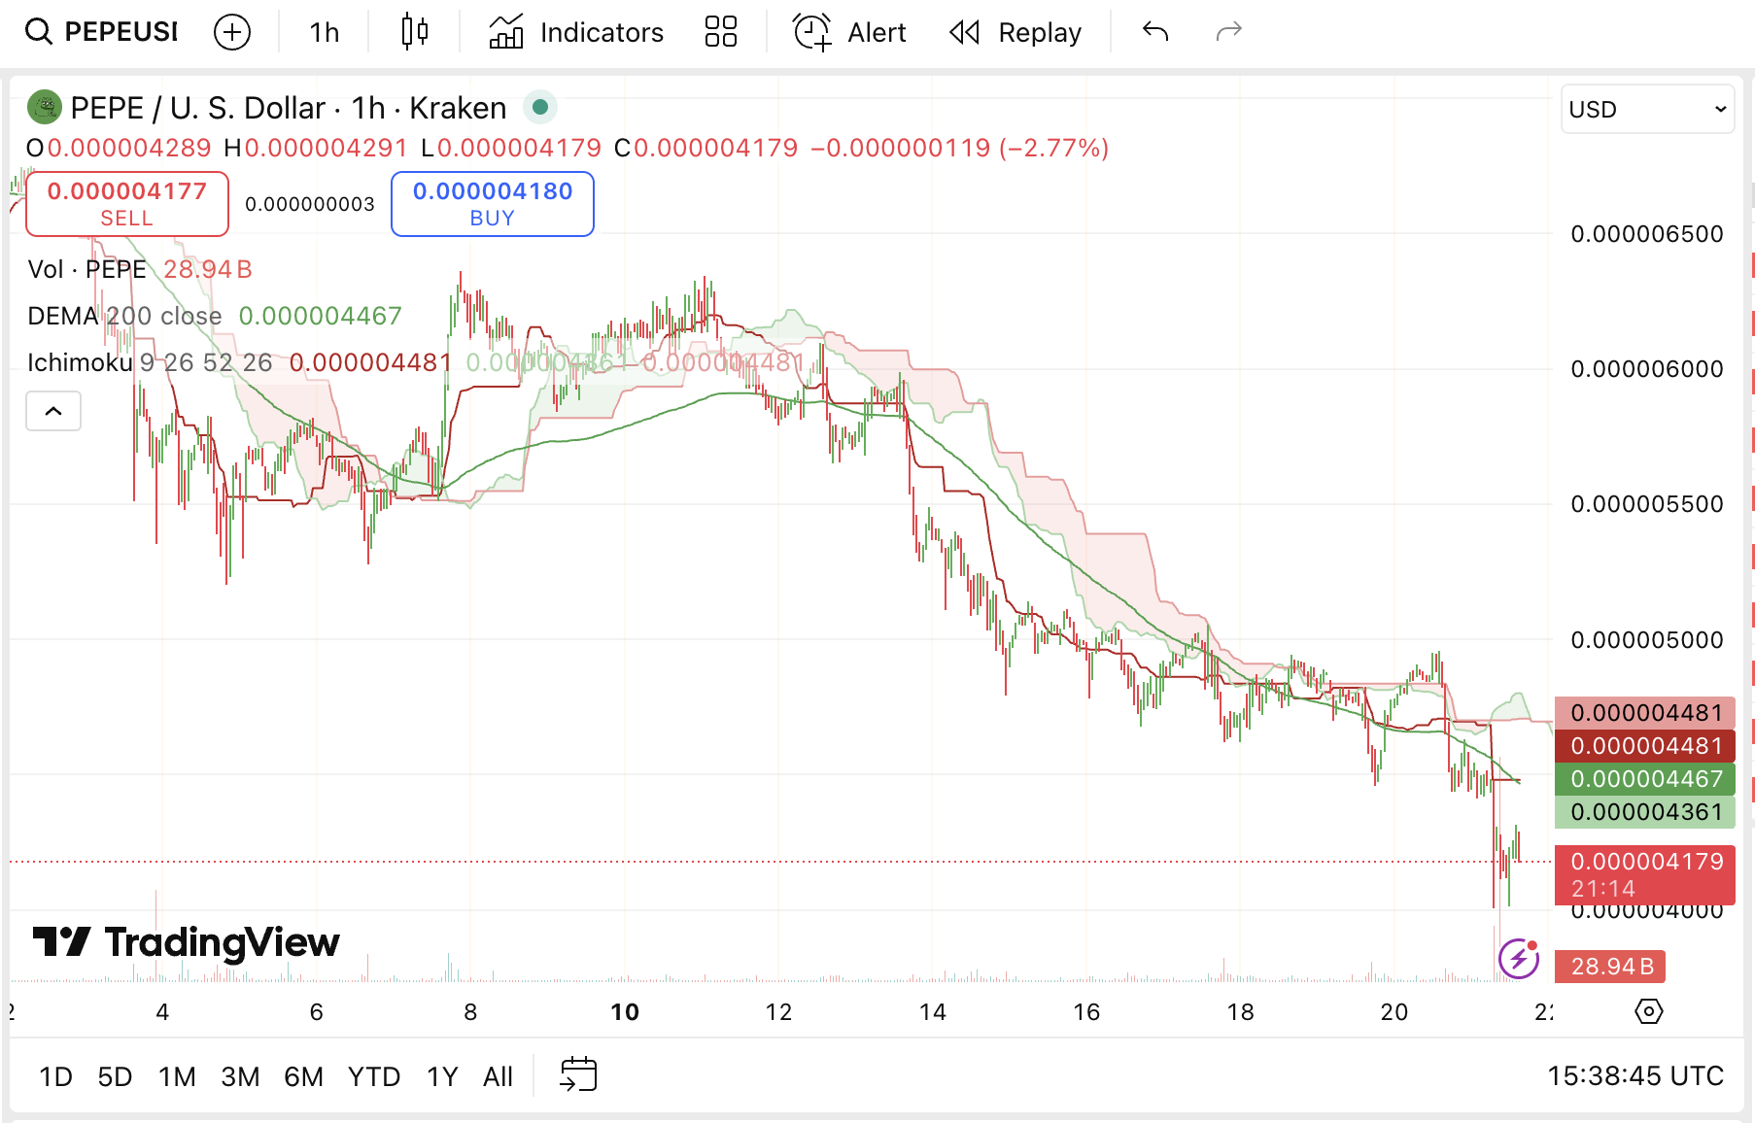Open the PEPEUSD symbol search
This screenshot has height=1123, width=1755.
pos(102,32)
